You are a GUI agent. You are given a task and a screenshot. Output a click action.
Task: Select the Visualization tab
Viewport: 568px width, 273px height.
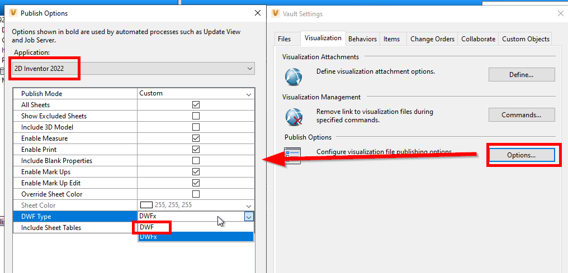coord(323,38)
